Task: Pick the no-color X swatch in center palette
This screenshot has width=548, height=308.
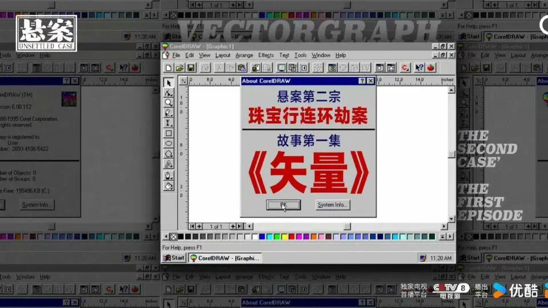Action: 174,237
